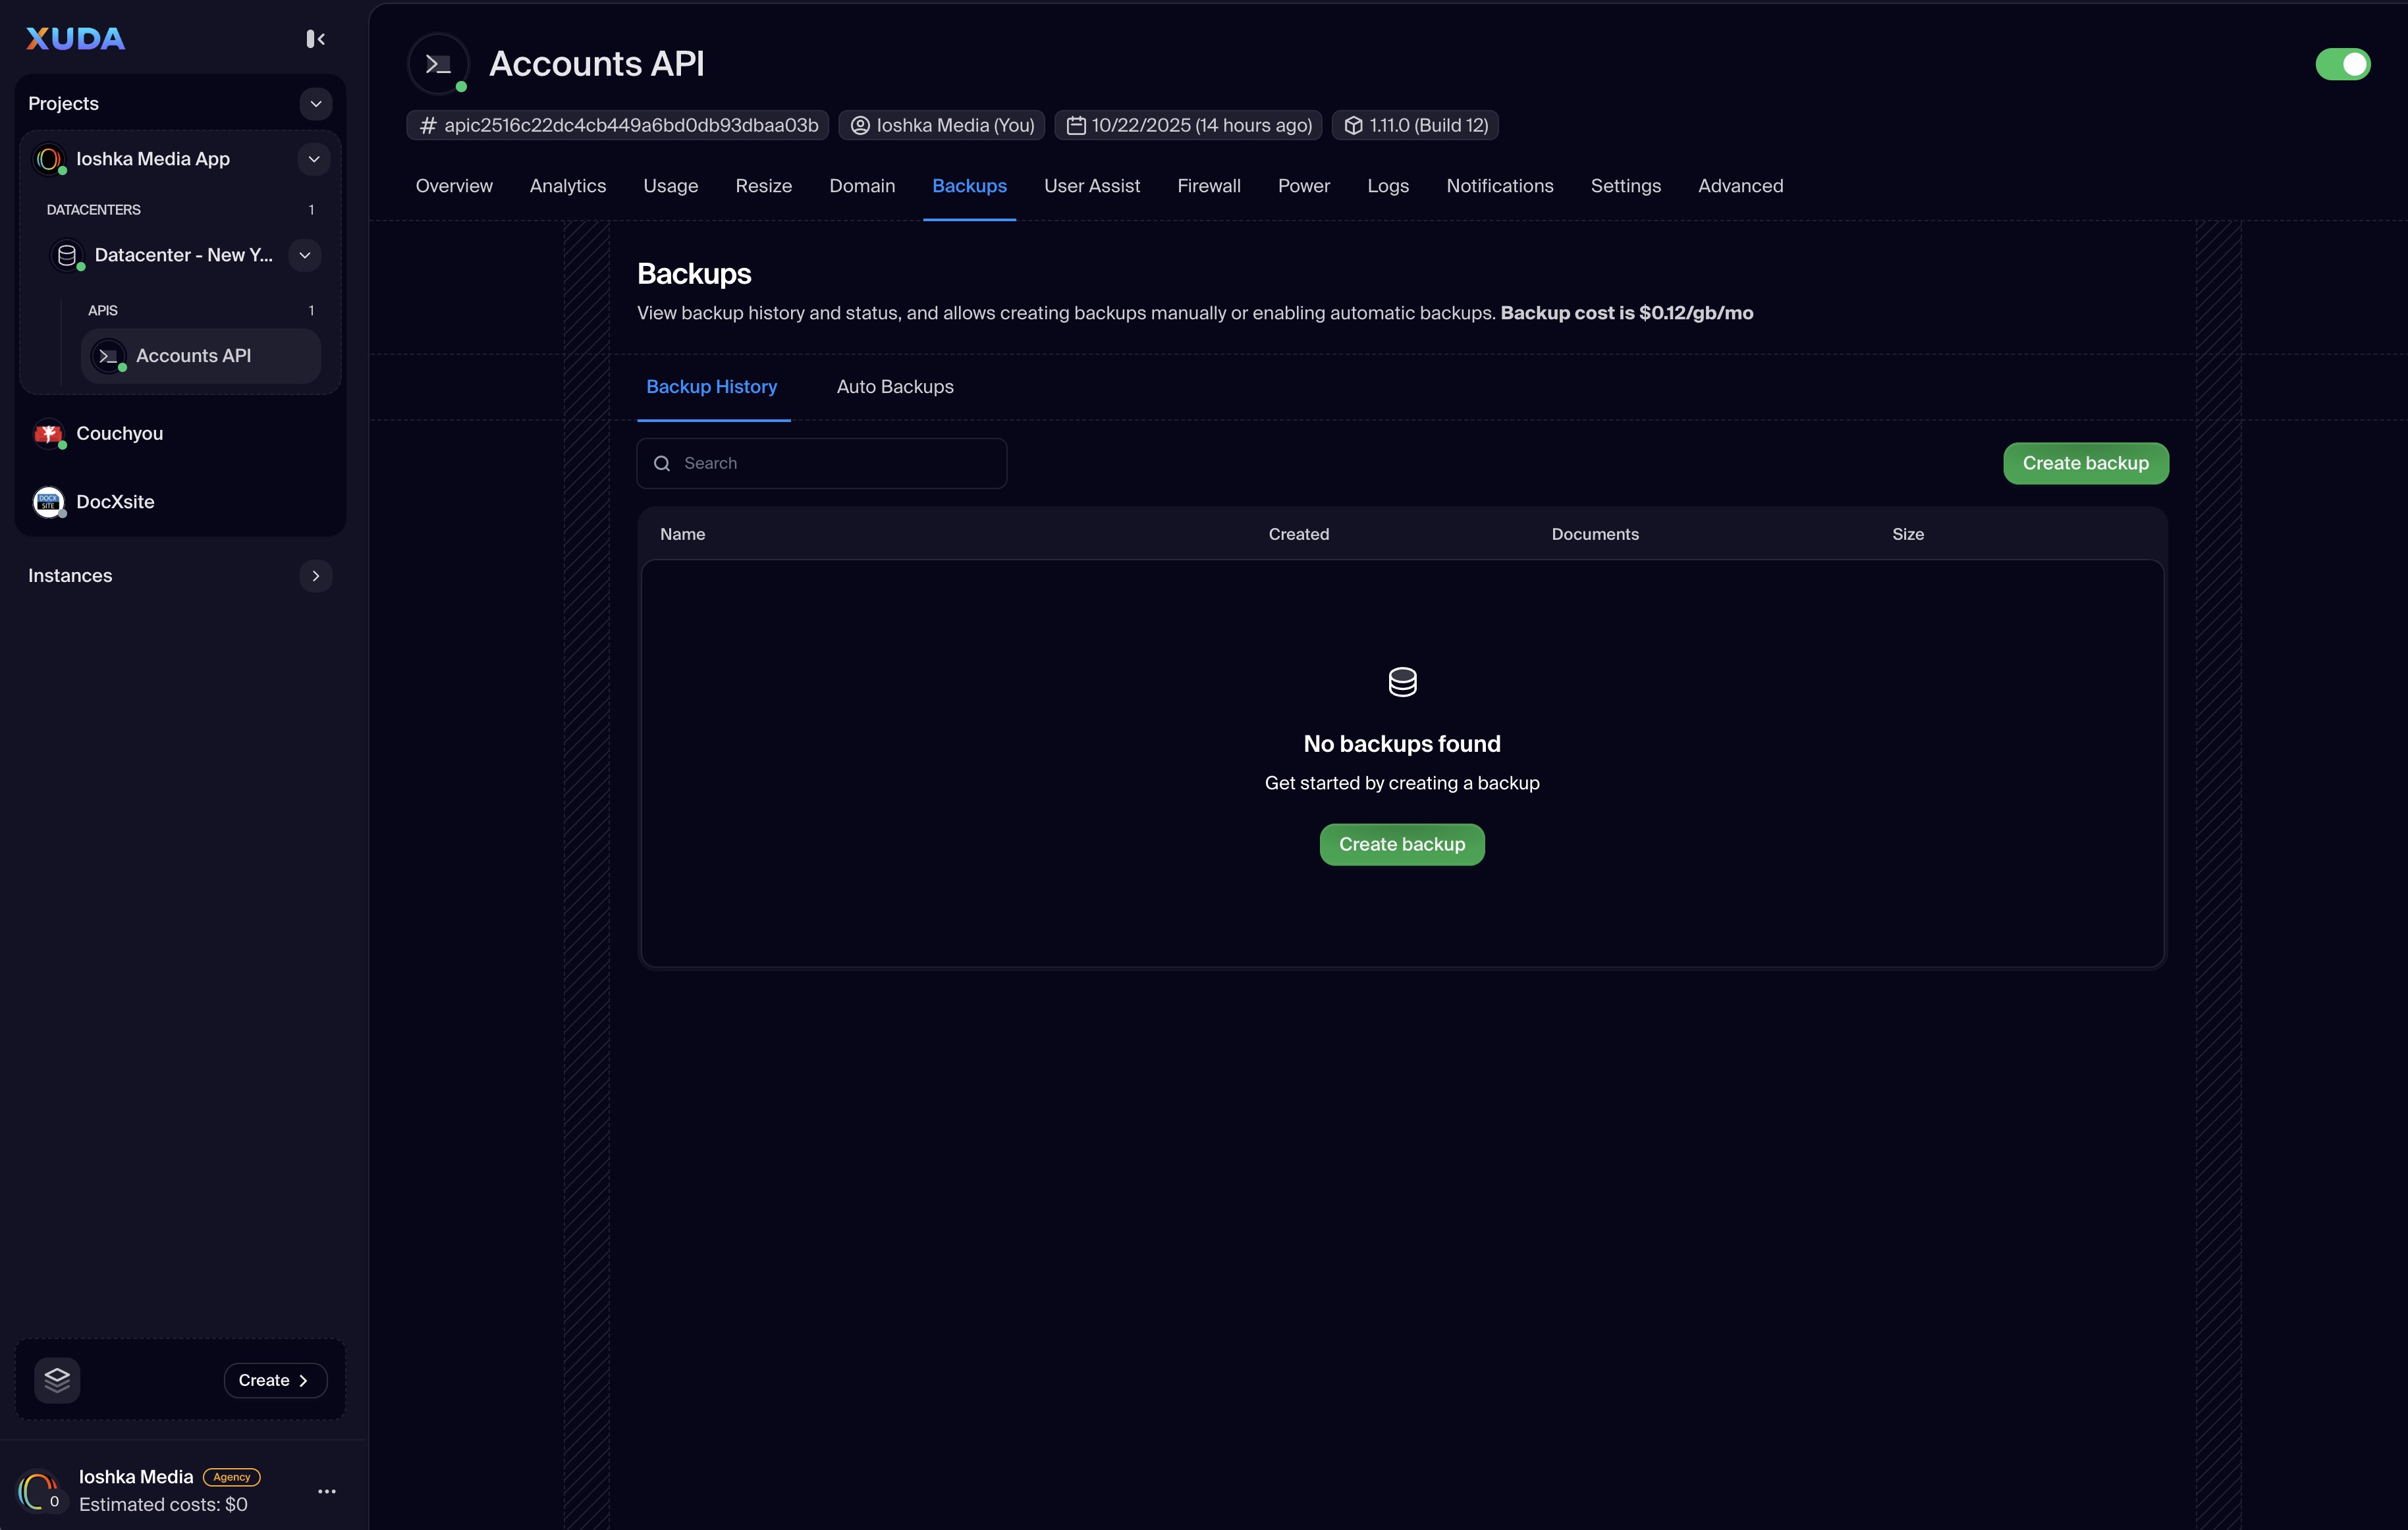This screenshot has height=1530, width=2408.
Task: Open the Firewall tab
Action: 1208,186
